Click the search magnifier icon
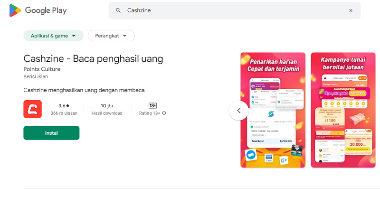 pyautogui.click(x=118, y=10)
